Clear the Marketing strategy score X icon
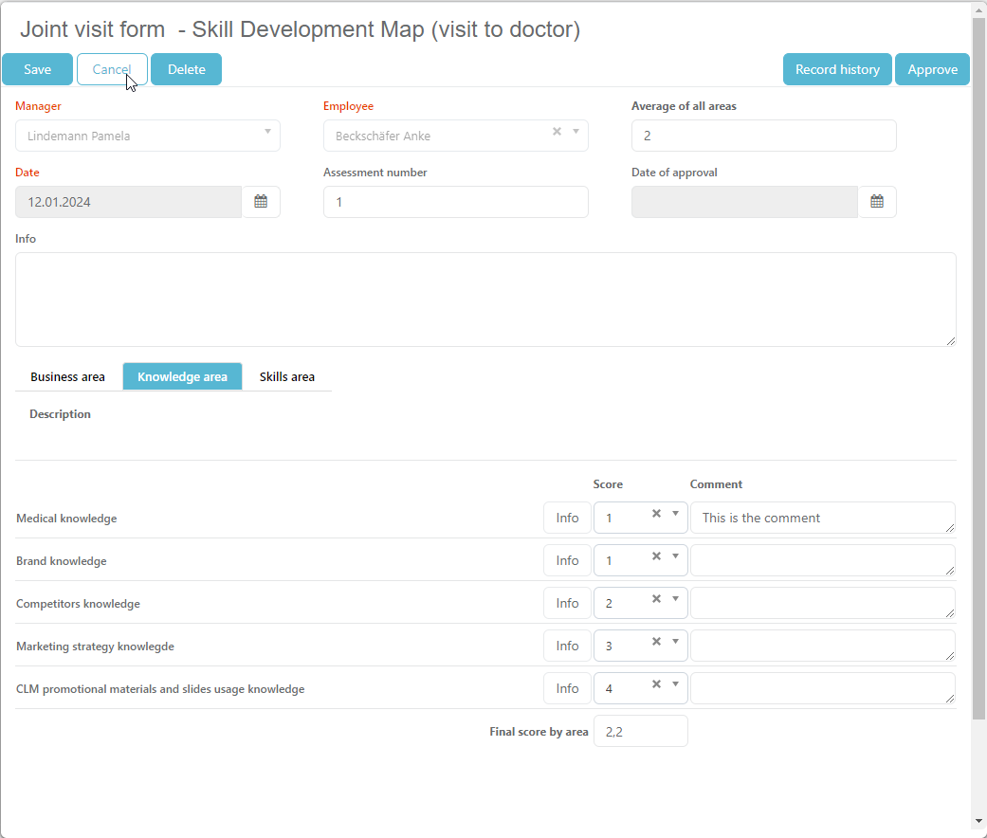The width and height of the screenshot is (987, 838). [656, 642]
